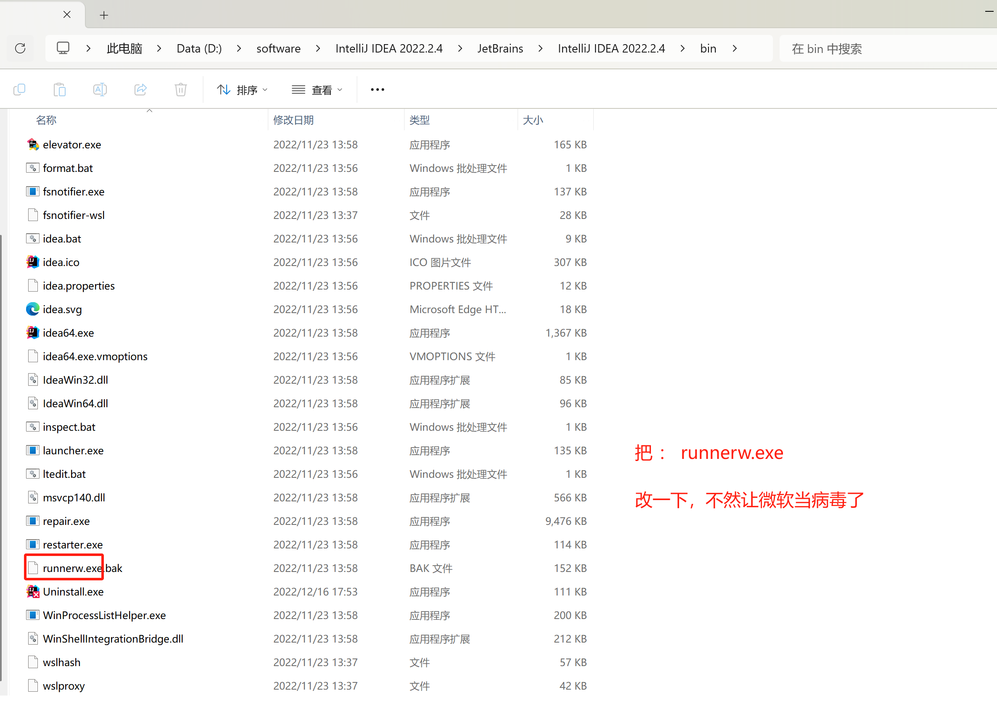Image resolution: width=997 pixels, height=714 pixels.
Task: Sort by 大小 column header
Action: [x=533, y=120]
